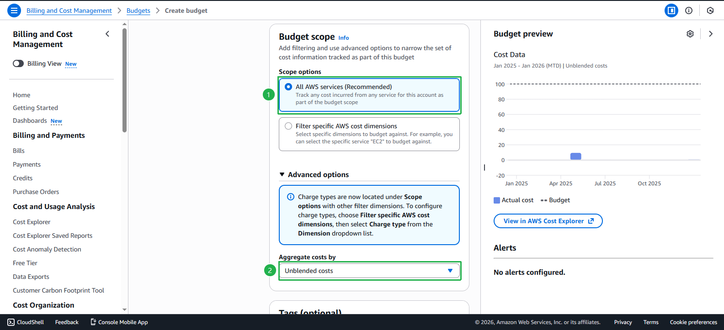Click the No alerts configured text

tap(529, 272)
